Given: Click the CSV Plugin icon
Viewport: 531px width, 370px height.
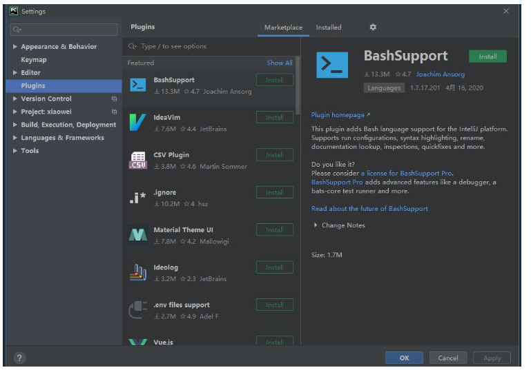Looking at the screenshot, I should (138, 160).
